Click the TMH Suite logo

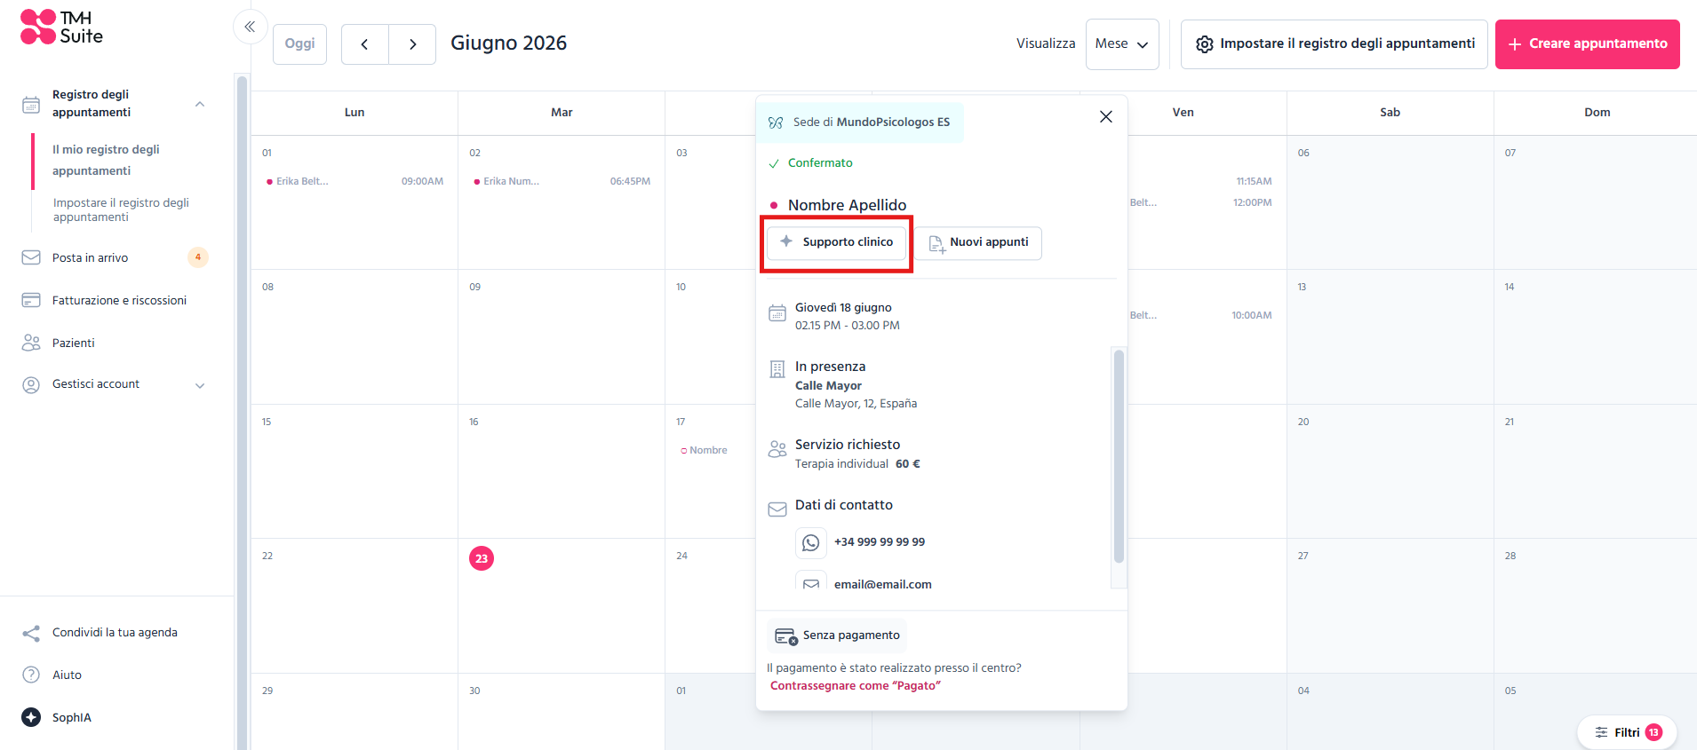tap(61, 27)
